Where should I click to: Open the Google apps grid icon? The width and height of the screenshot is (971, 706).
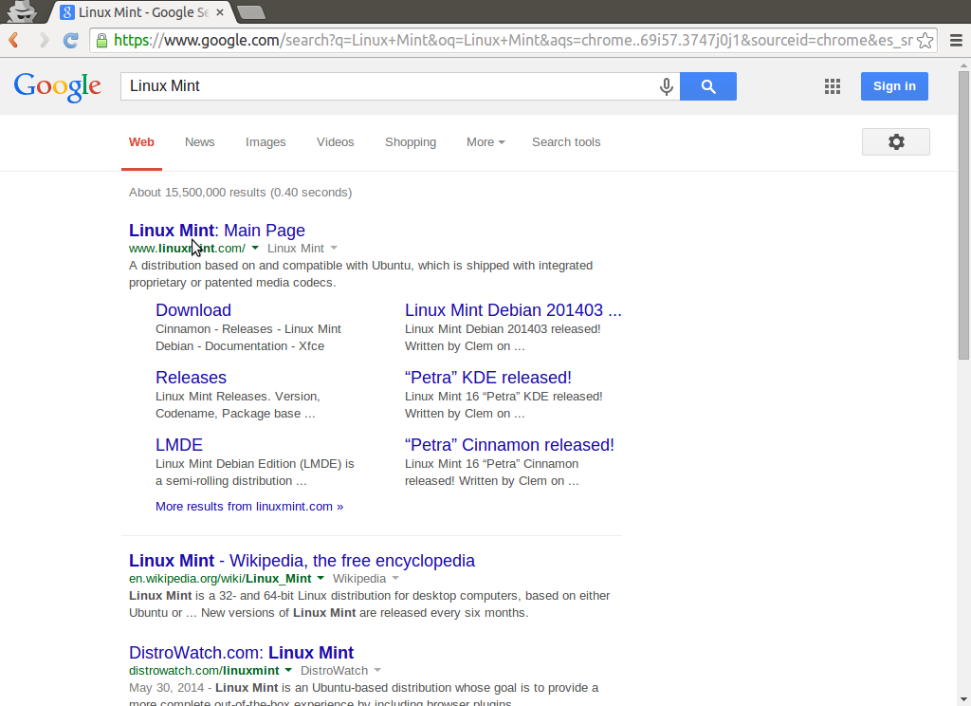(832, 85)
